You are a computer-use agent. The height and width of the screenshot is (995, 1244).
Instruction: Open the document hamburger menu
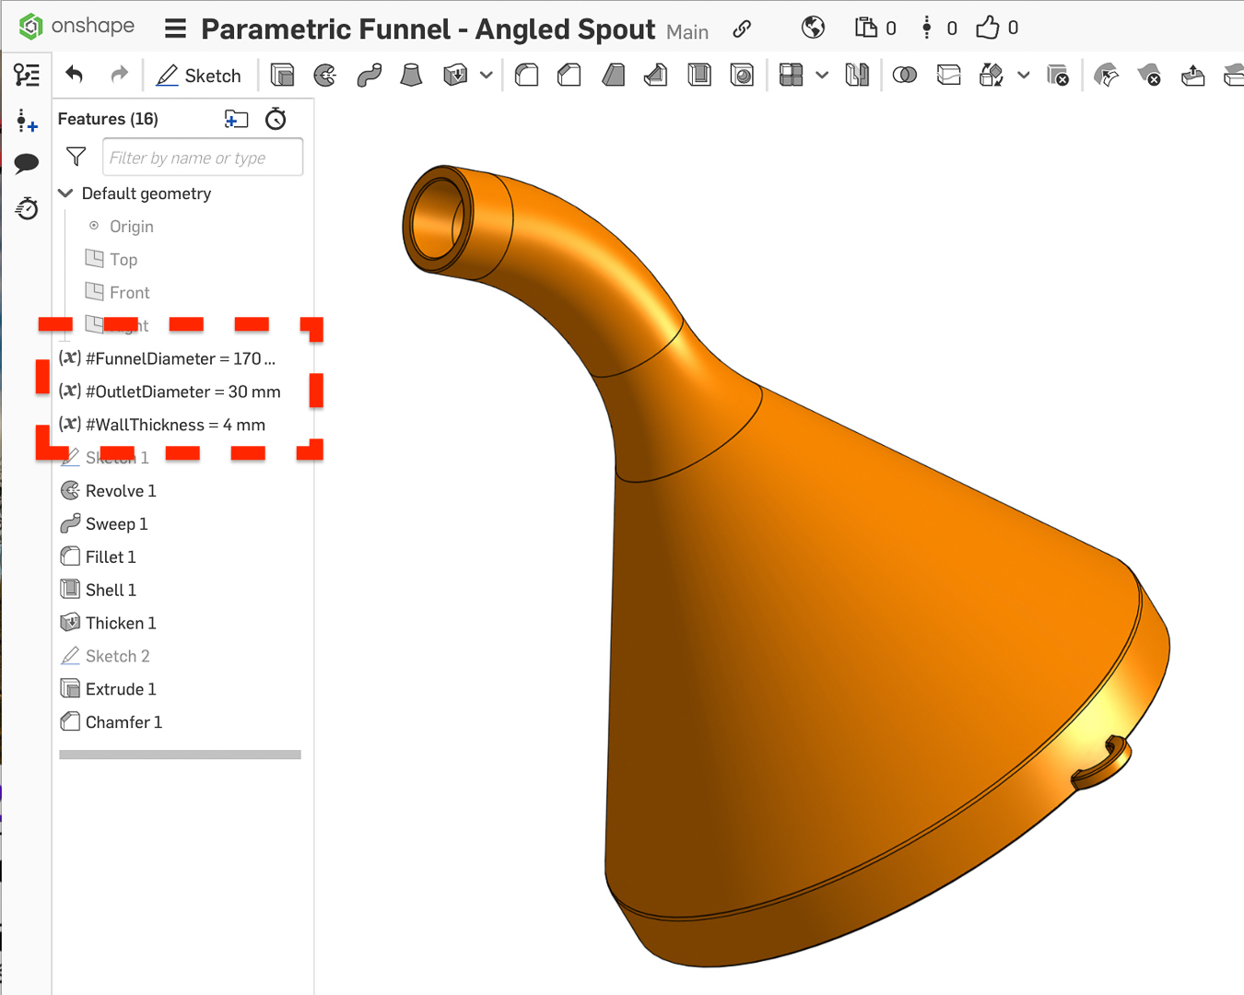[x=174, y=28]
